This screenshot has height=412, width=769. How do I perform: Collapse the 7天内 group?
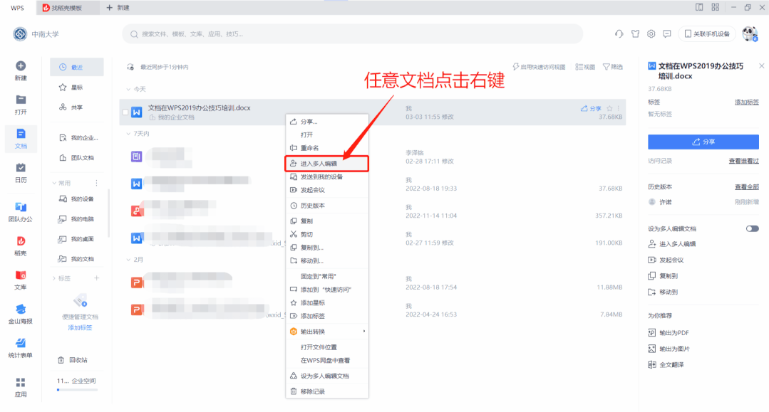[x=128, y=134]
